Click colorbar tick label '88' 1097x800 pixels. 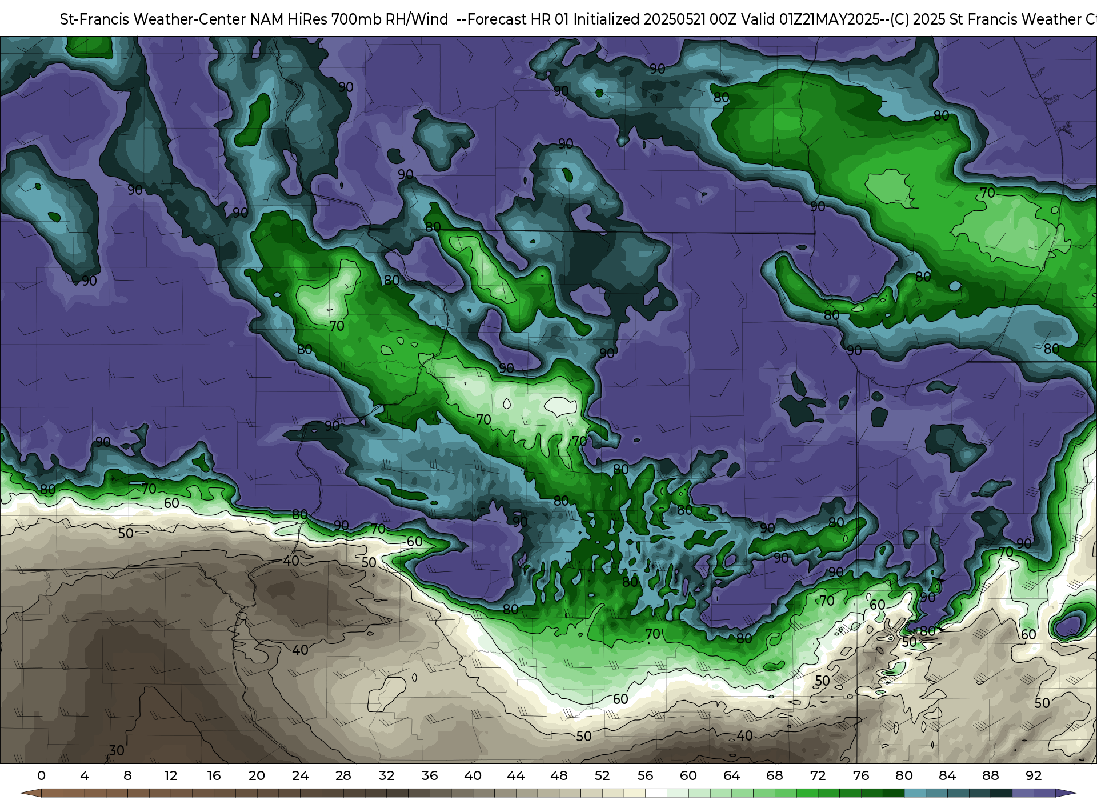pyautogui.click(x=991, y=775)
